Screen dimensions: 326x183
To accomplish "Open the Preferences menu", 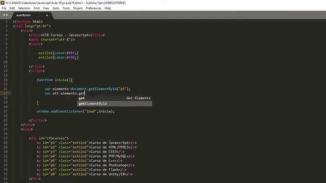I will click(x=94, y=8).
